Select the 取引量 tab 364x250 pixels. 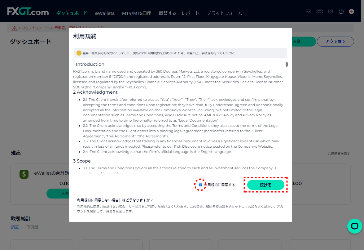tap(32, 227)
